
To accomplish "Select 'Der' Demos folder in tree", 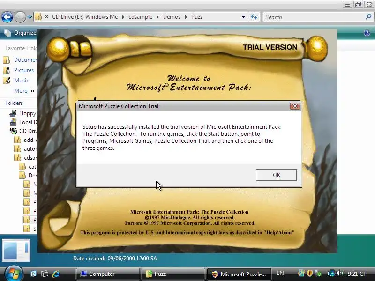I will click(x=28, y=175).
